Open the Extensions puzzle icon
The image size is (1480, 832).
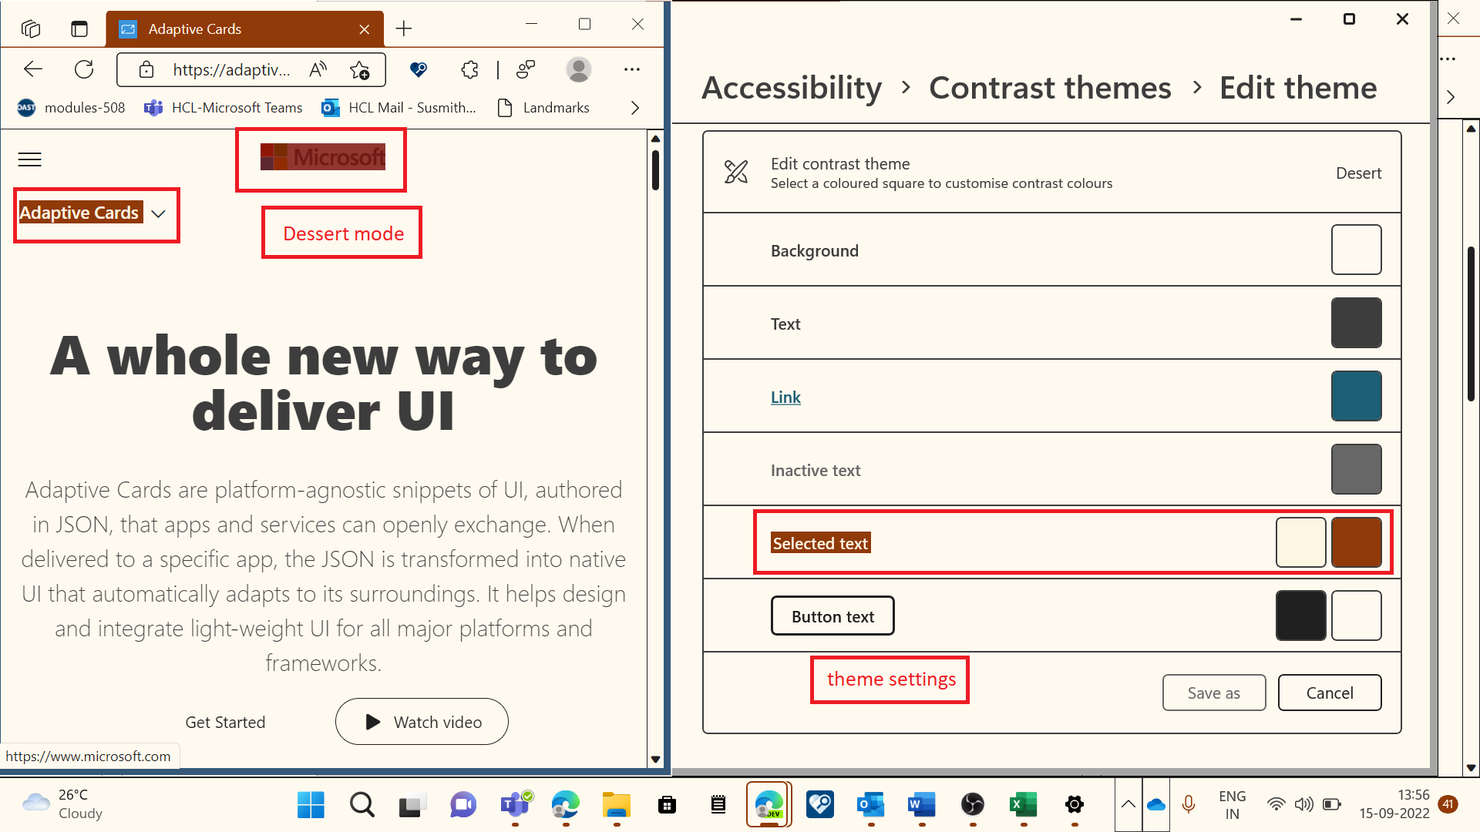(469, 70)
